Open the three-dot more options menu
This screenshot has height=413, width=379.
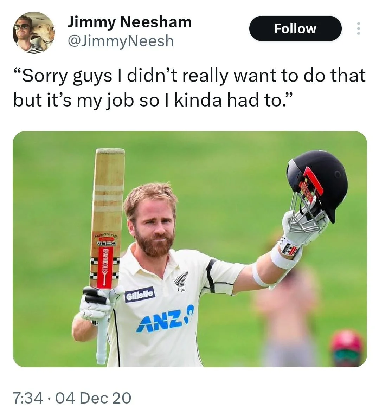(x=358, y=28)
